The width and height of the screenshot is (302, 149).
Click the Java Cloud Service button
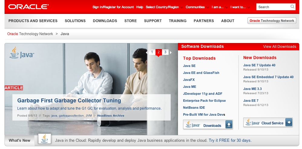[x=268, y=122]
